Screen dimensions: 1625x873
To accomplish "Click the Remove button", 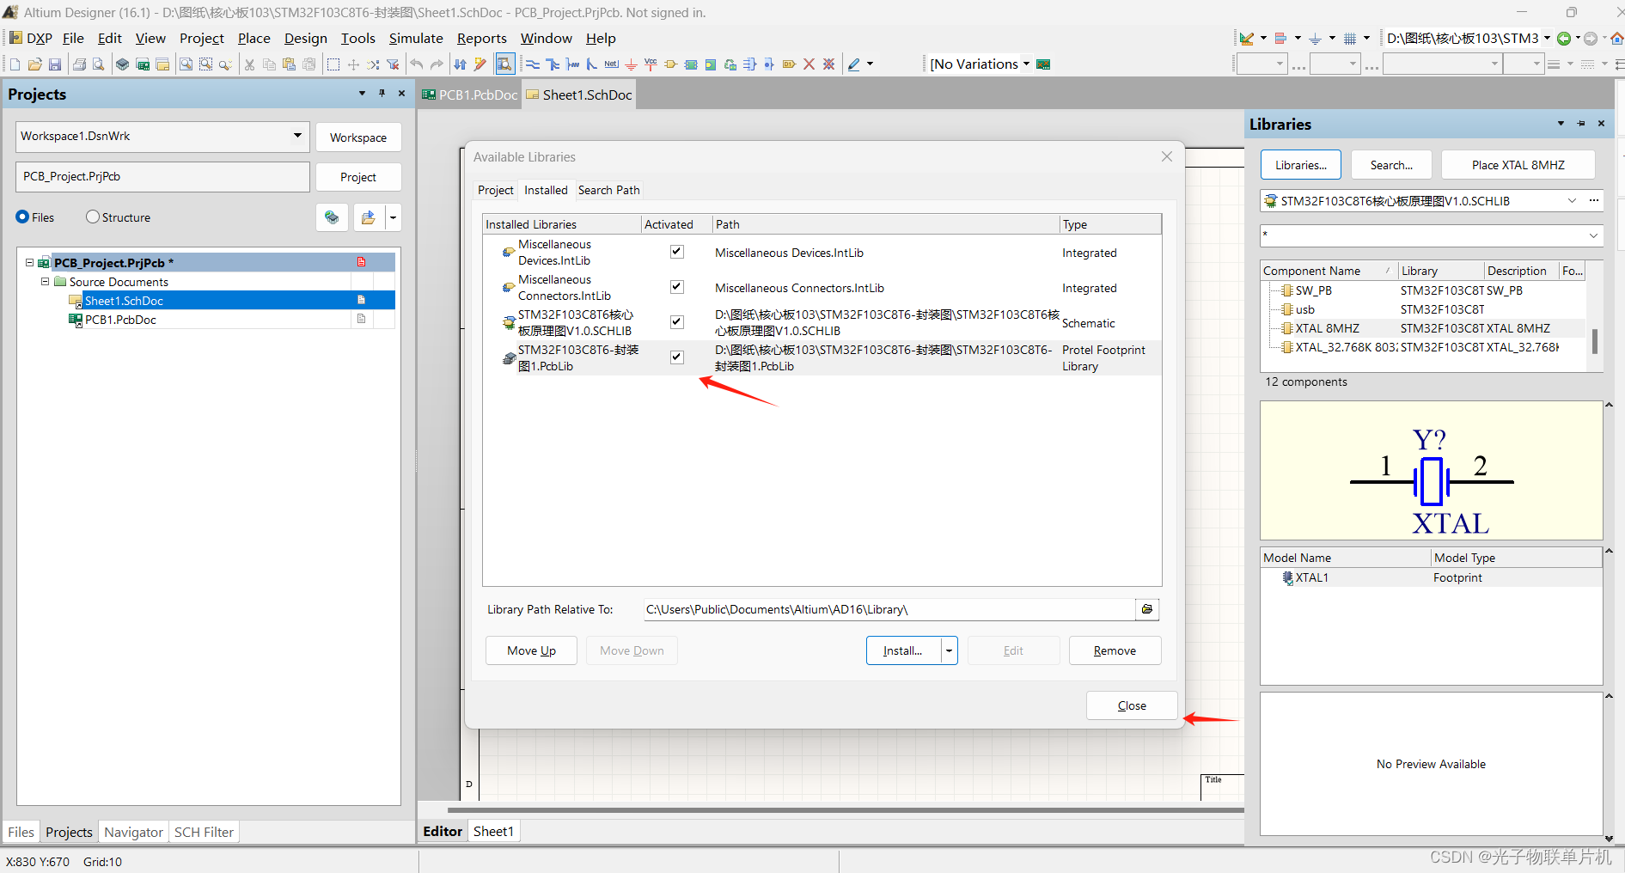I will [x=1115, y=650].
